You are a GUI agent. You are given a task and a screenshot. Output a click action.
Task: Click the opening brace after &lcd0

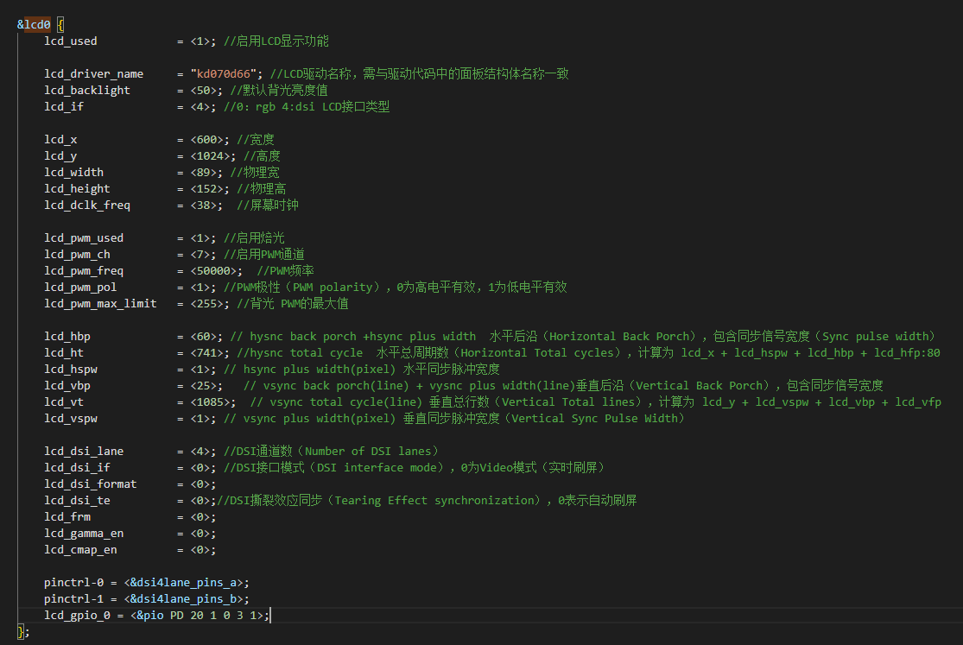(x=60, y=24)
